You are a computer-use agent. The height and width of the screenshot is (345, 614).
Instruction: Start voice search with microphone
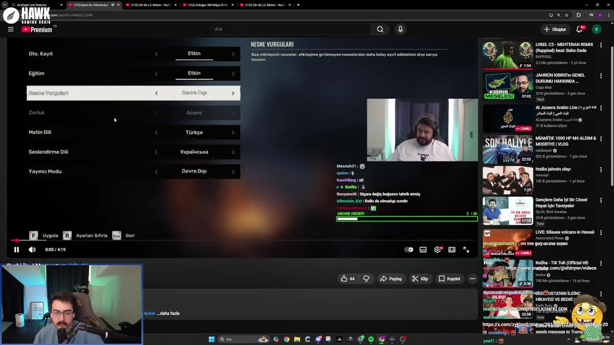401,29
